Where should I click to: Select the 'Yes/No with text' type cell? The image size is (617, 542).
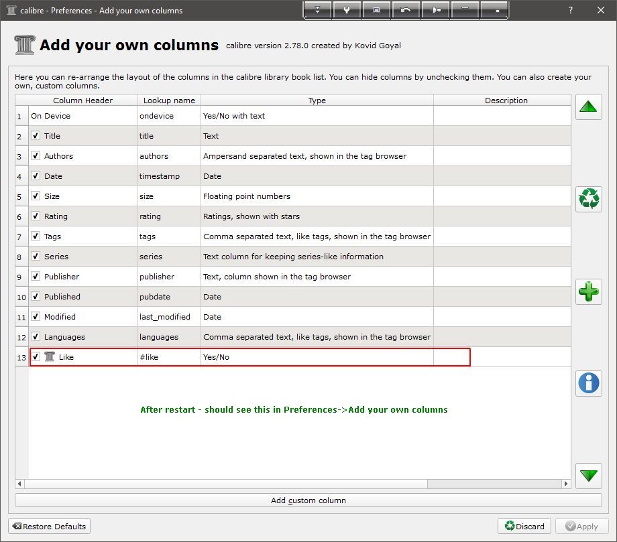(317, 116)
